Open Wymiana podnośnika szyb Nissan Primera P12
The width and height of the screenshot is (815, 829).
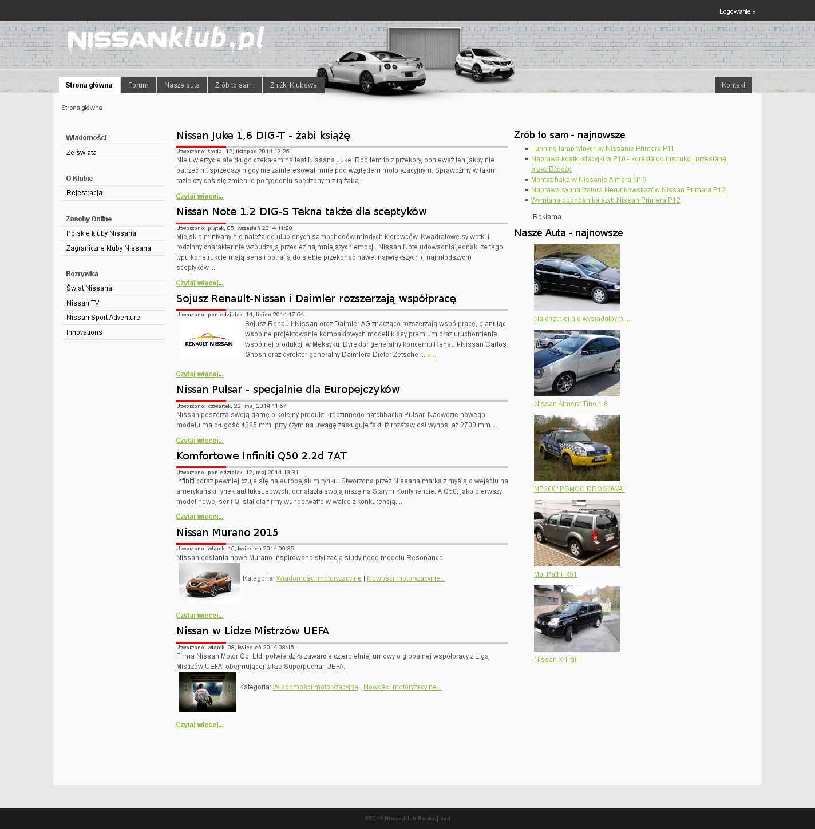tap(606, 200)
